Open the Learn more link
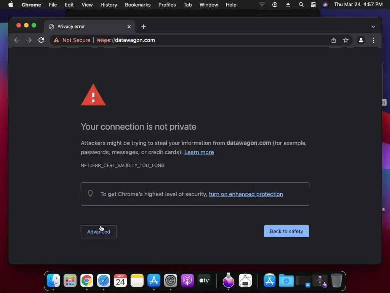 point(199,152)
